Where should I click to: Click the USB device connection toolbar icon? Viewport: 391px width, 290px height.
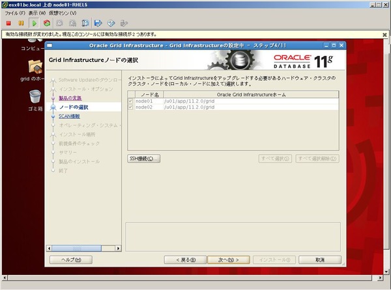click(124, 23)
